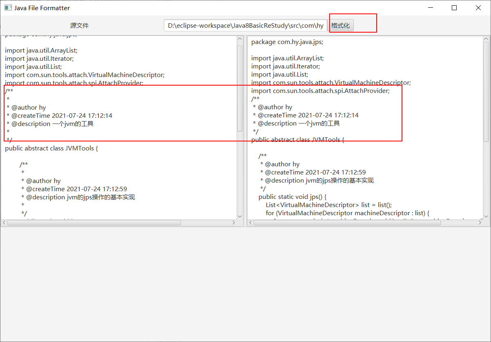Click 'import java.util.ArrayList;' in right formatted pane
Image resolution: width=491 pixels, height=342 pixels.
tap(288, 58)
